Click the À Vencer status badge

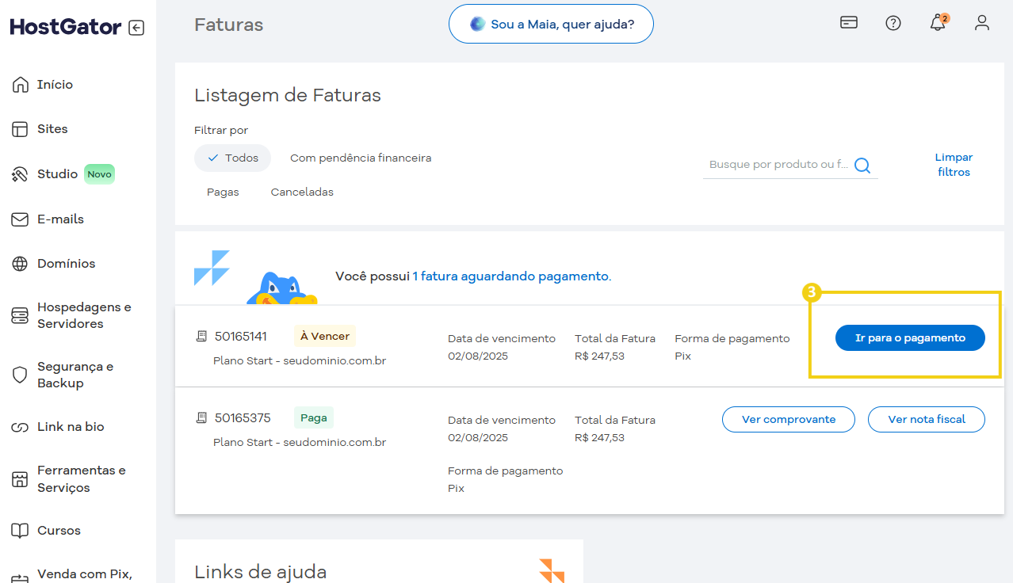coord(325,337)
